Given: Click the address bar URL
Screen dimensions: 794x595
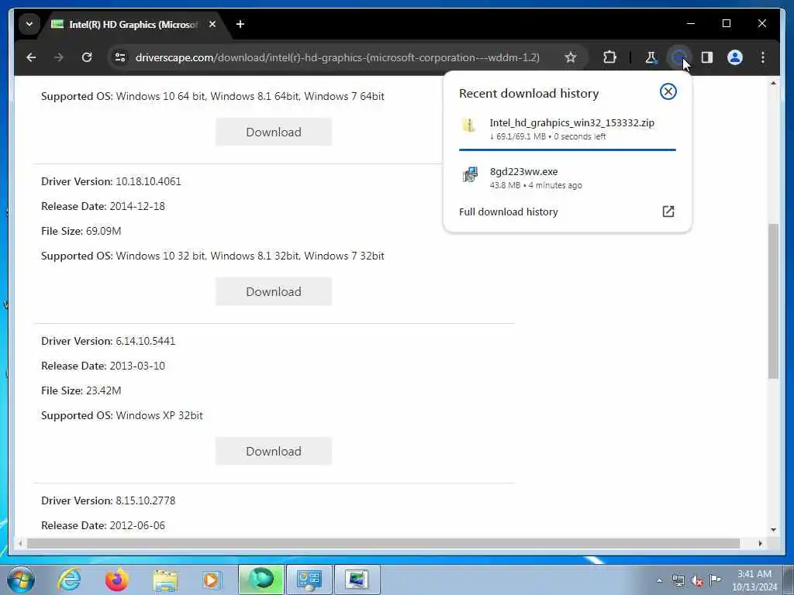Looking at the screenshot, I should [337, 57].
